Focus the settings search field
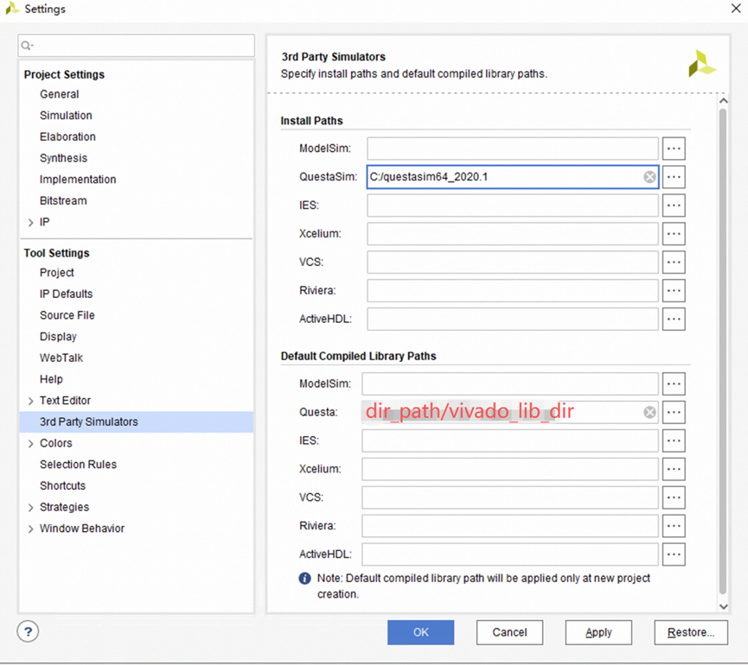The height and width of the screenshot is (665, 748). coord(137,46)
